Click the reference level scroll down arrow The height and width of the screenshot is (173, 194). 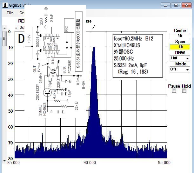click(4, 161)
